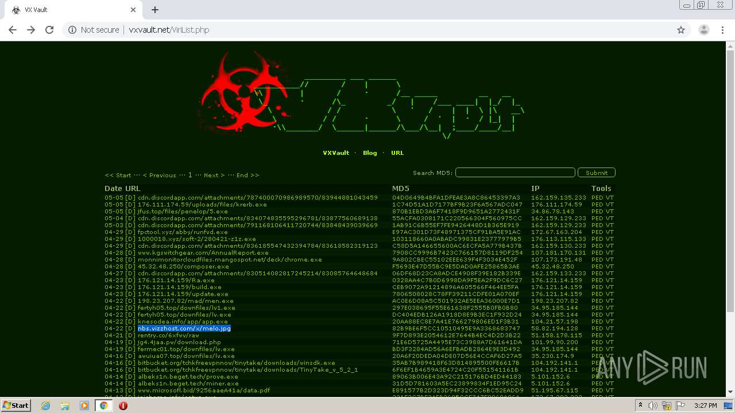Click the [D] link on the composer.exe row
The image size is (735, 413).
pos(130,267)
